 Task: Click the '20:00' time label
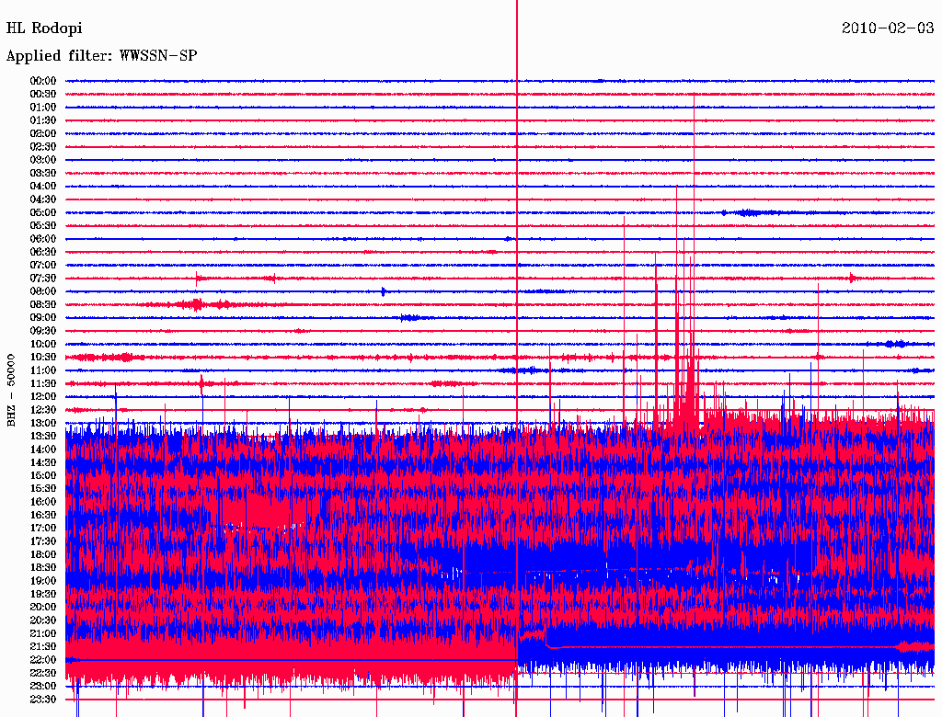pyautogui.click(x=43, y=607)
